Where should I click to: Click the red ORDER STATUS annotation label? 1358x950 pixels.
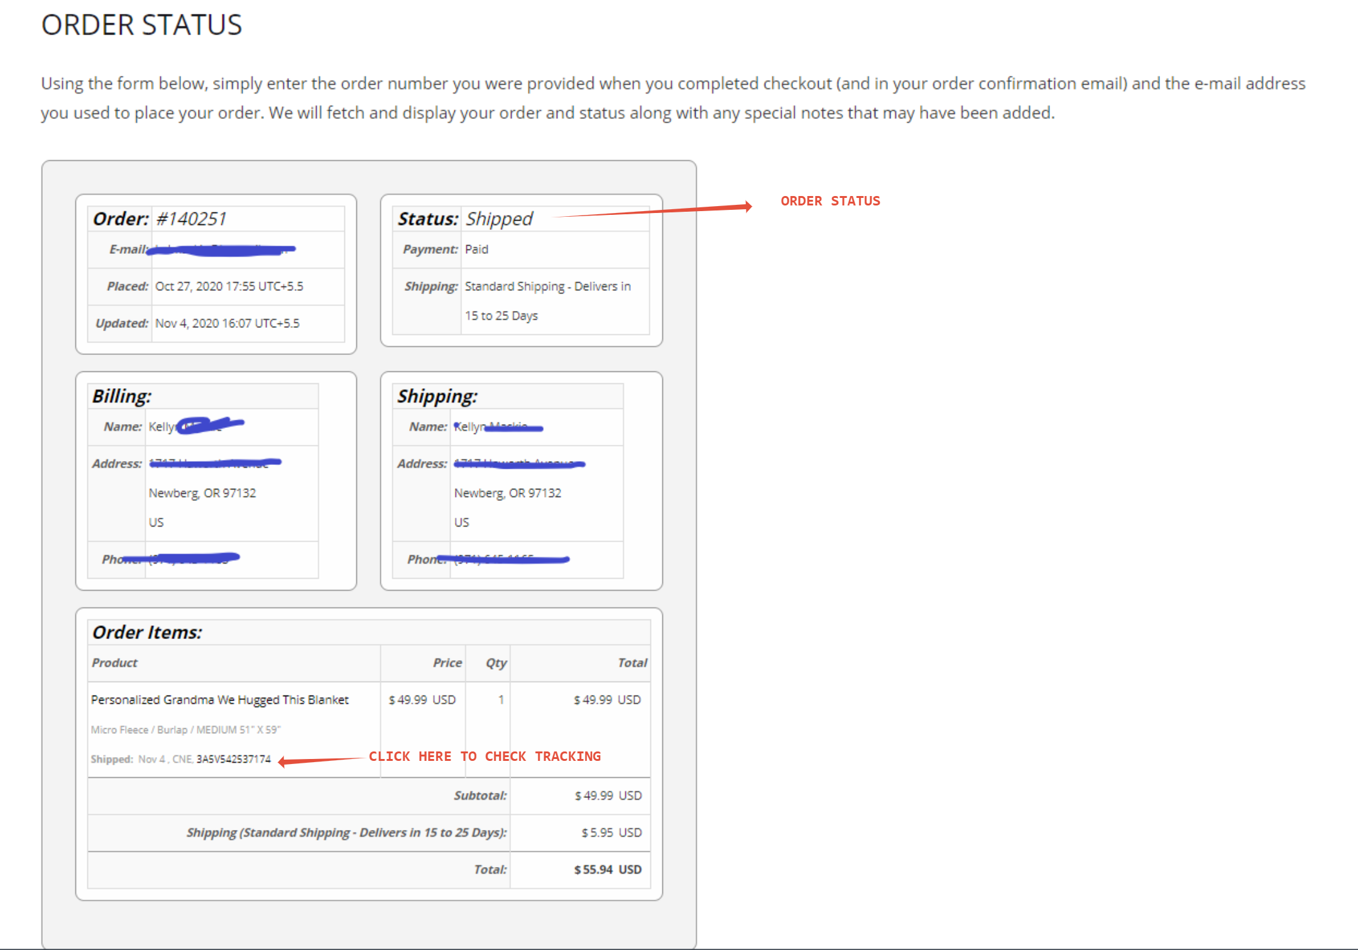[830, 201]
